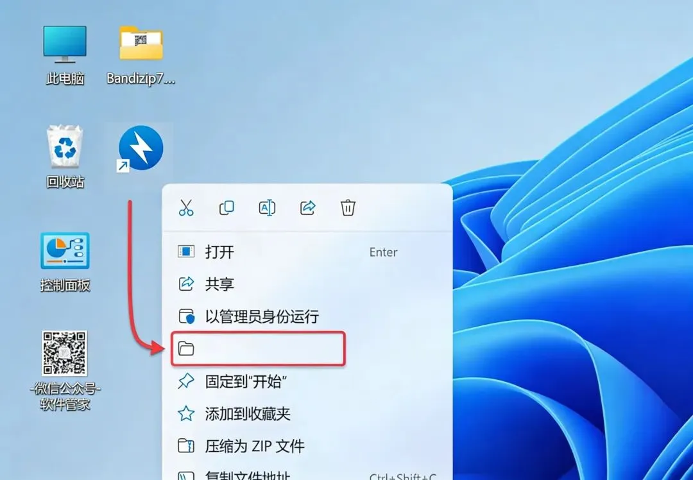
Task: Select the QR code 软件管家 image icon
Action: [x=65, y=370]
